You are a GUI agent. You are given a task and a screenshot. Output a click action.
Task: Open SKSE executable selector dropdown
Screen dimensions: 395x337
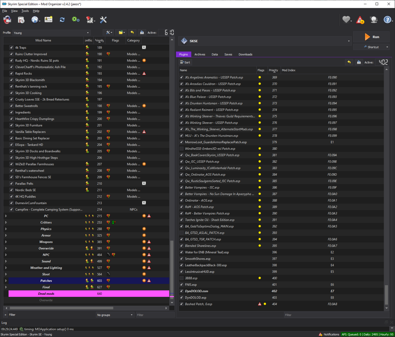(265, 41)
